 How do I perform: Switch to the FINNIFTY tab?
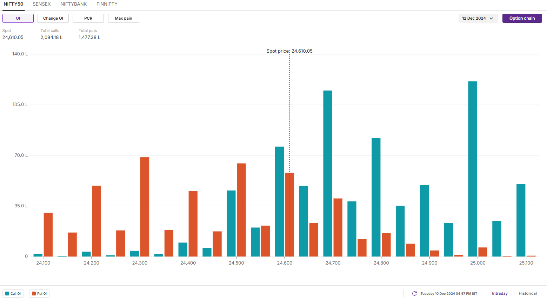(x=107, y=4)
